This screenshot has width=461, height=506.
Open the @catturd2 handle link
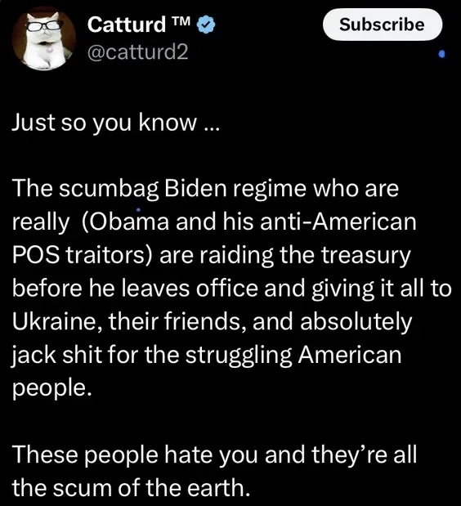tap(137, 52)
